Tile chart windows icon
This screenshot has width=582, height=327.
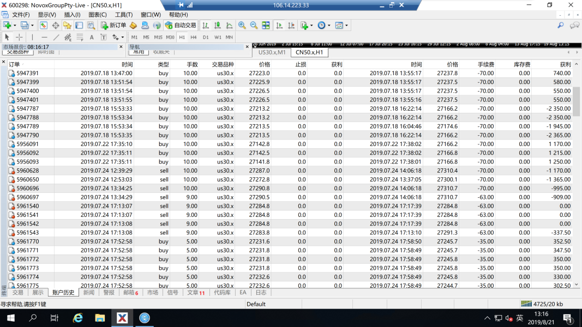coord(266,25)
